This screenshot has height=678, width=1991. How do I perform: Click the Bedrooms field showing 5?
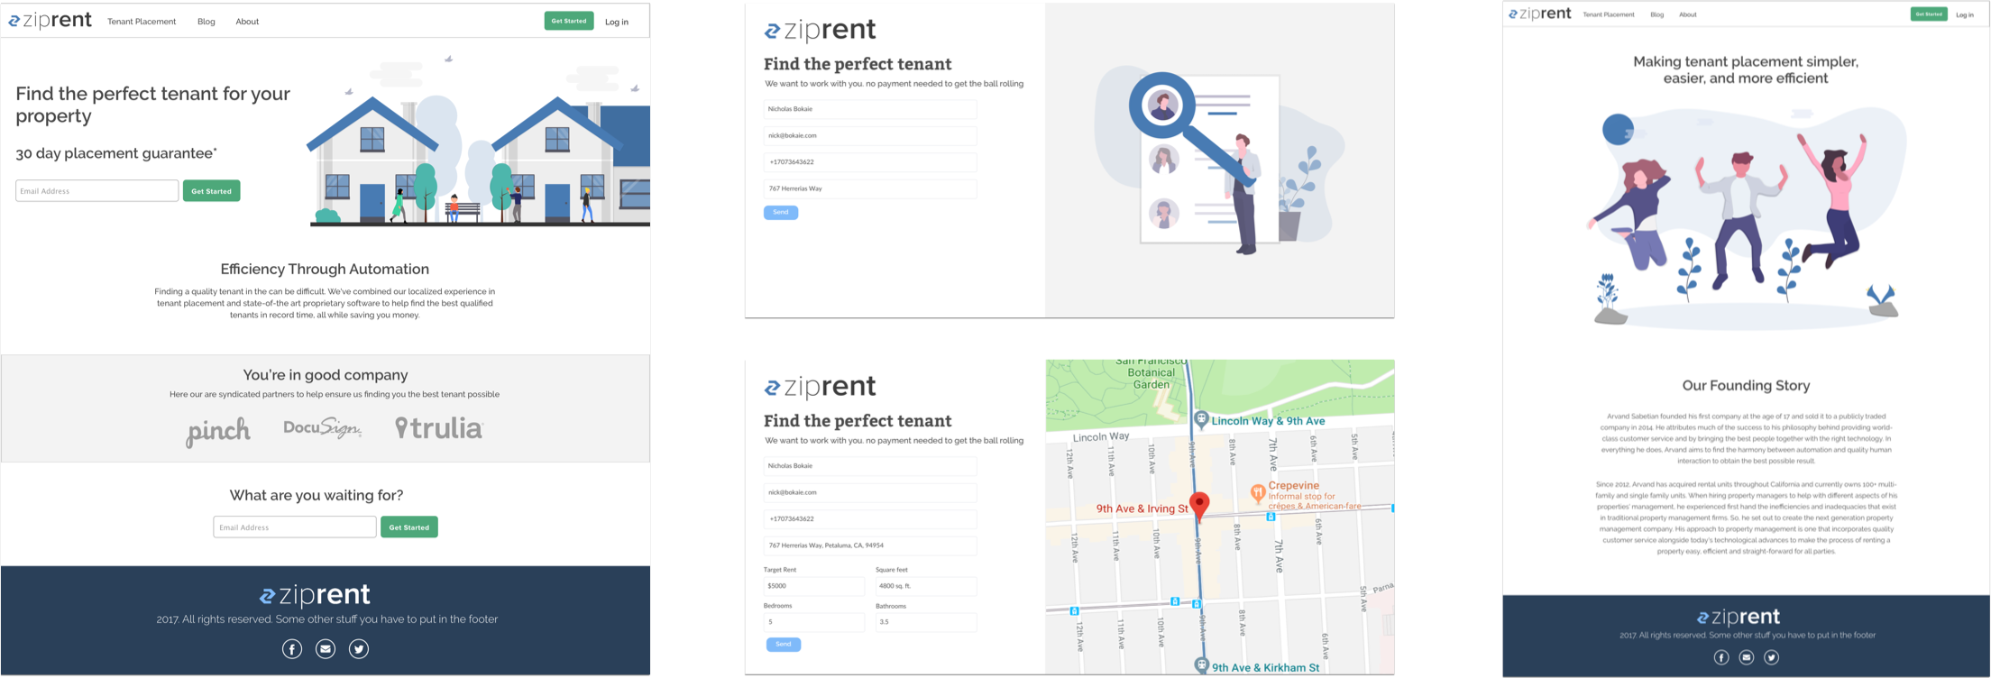(814, 622)
